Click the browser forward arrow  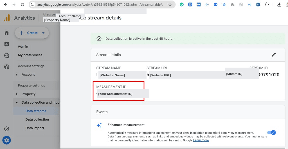point(14,5)
